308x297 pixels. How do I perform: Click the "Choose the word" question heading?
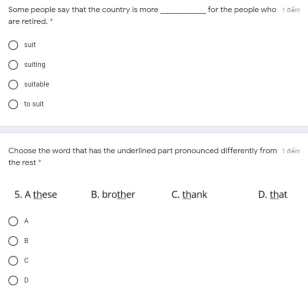point(143,156)
